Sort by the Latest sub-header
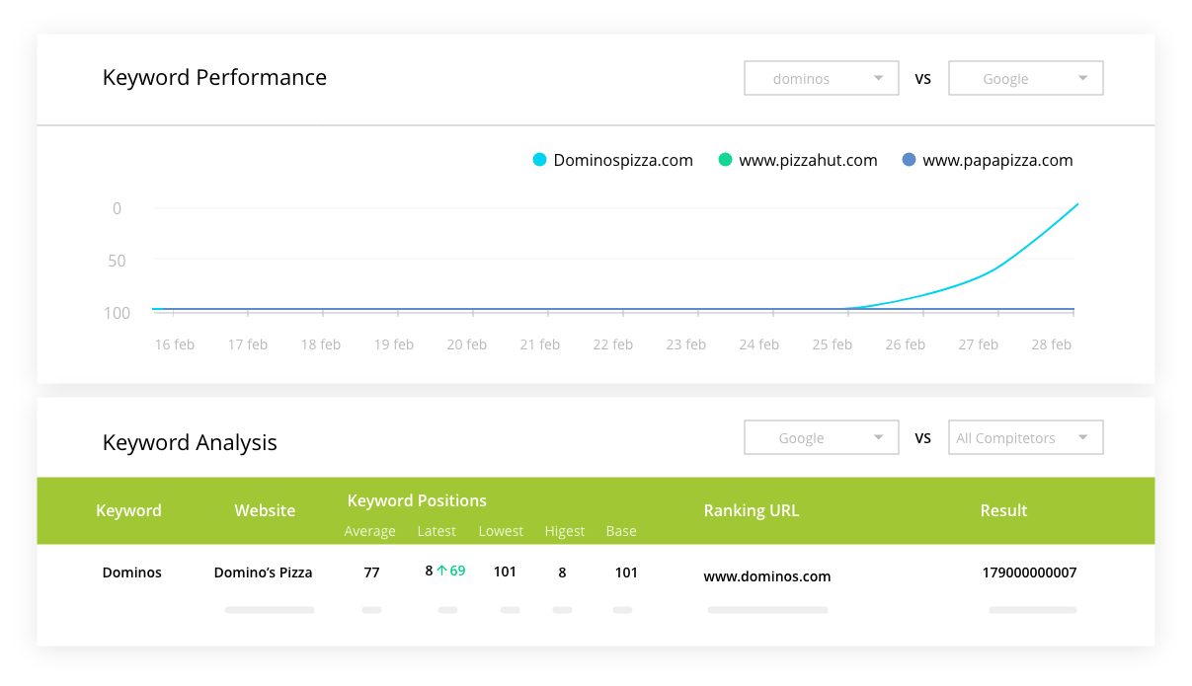Screen dimensions: 1192x686 [437, 531]
